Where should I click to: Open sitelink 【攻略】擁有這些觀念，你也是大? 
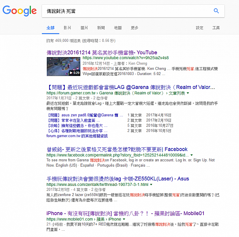(x=77, y=125)
